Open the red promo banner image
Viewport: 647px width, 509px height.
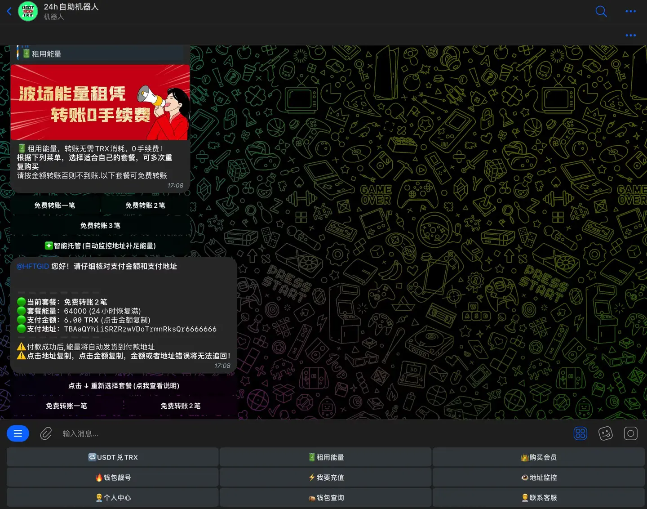point(100,103)
